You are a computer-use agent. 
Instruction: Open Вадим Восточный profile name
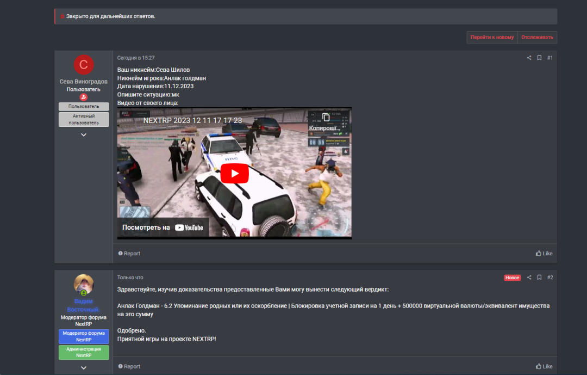point(84,305)
